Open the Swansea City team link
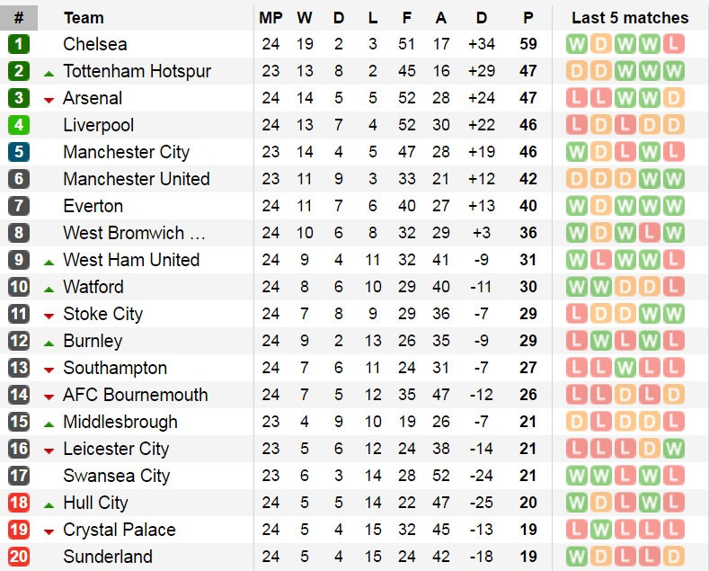This screenshot has width=709, height=571. tap(116, 476)
